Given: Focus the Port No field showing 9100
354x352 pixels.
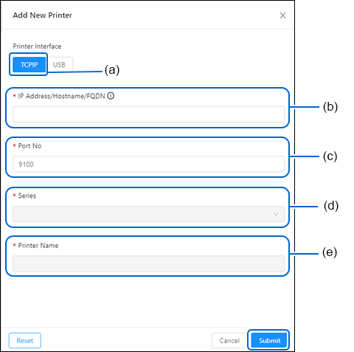Looking at the screenshot, I should pyautogui.click(x=148, y=164).
